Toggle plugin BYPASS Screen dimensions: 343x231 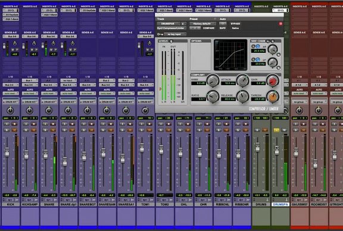(x=235, y=24)
